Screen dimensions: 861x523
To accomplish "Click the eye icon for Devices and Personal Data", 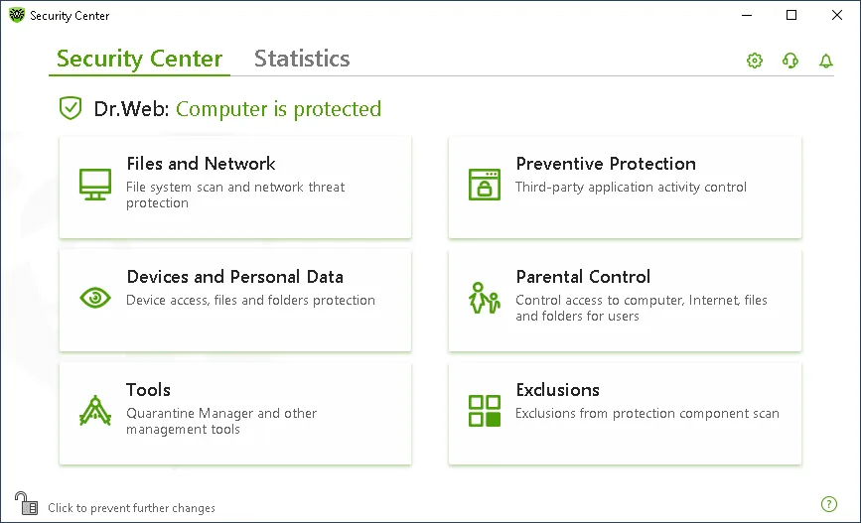I will coord(95,298).
